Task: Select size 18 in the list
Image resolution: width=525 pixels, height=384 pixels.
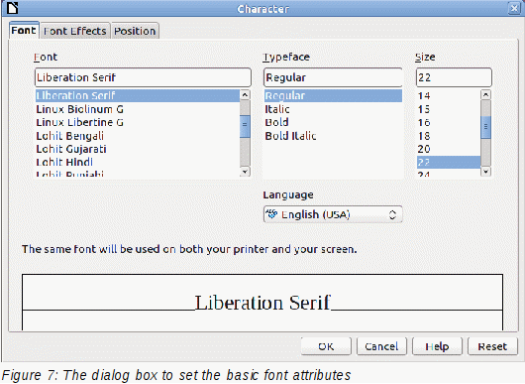Action: click(449, 136)
